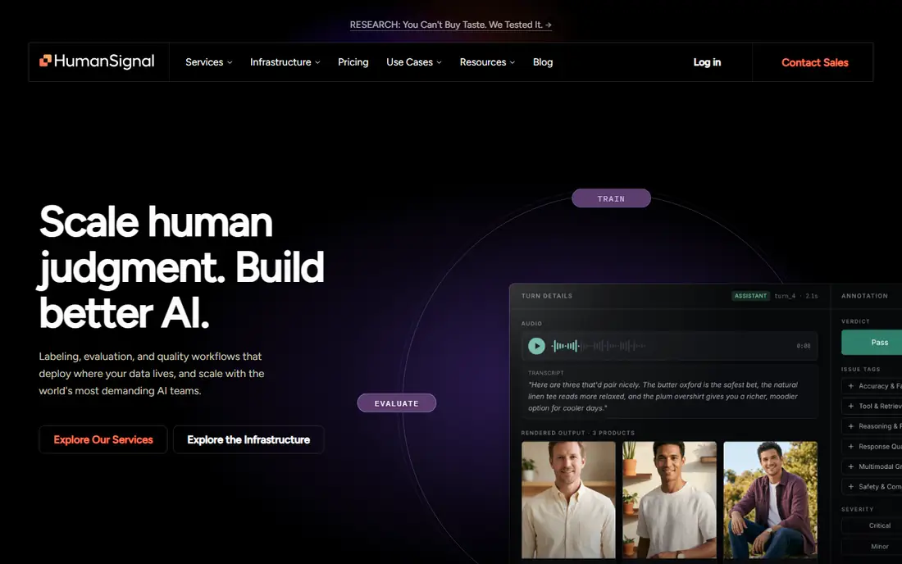Screen dimensions: 902x564
Task: Click Explore the Infrastructure button
Action: [x=248, y=440]
